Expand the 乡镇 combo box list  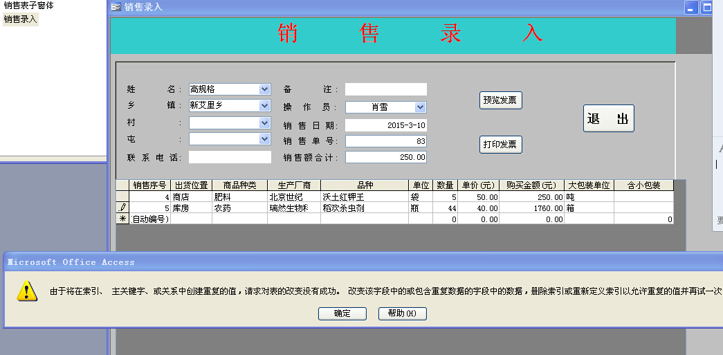pyautogui.click(x=264, y=106)
